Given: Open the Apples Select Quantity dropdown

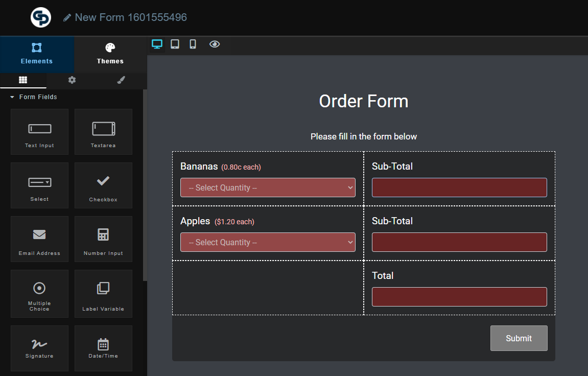Looking at the screenshot, I should point(268,242).
